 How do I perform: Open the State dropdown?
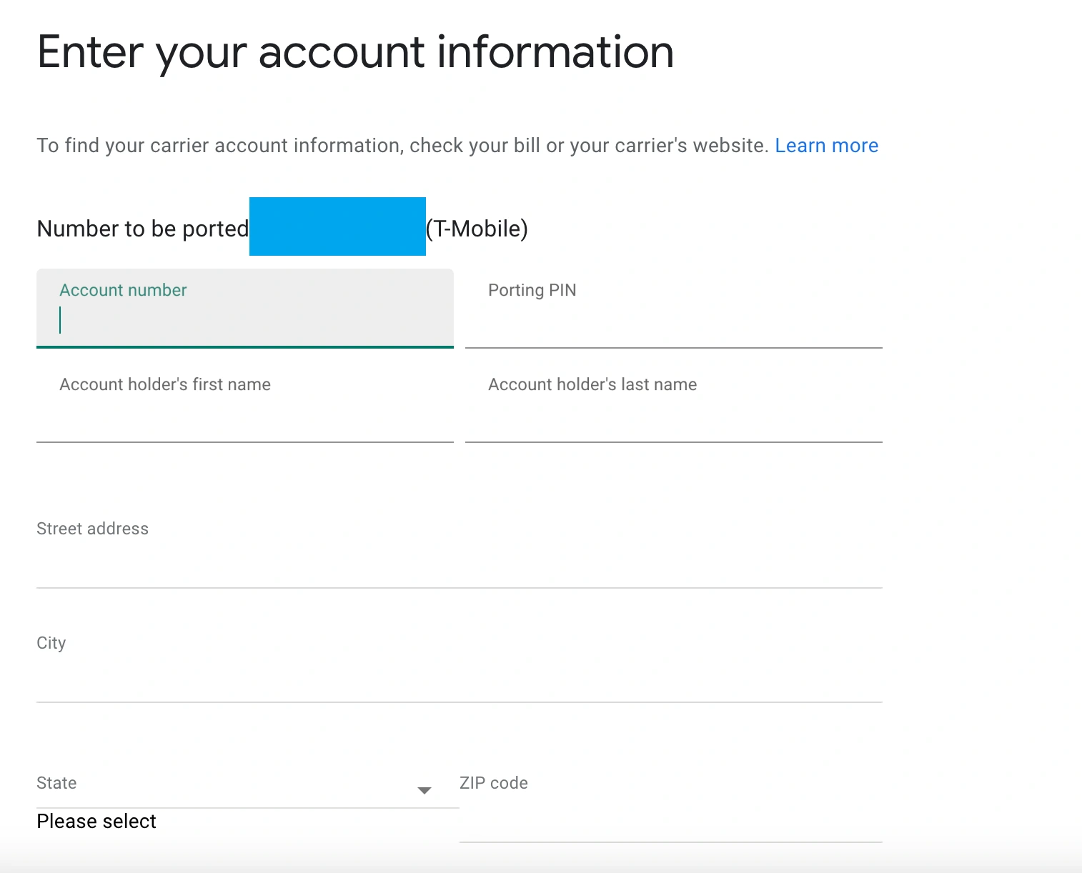[x=236, y=790]
